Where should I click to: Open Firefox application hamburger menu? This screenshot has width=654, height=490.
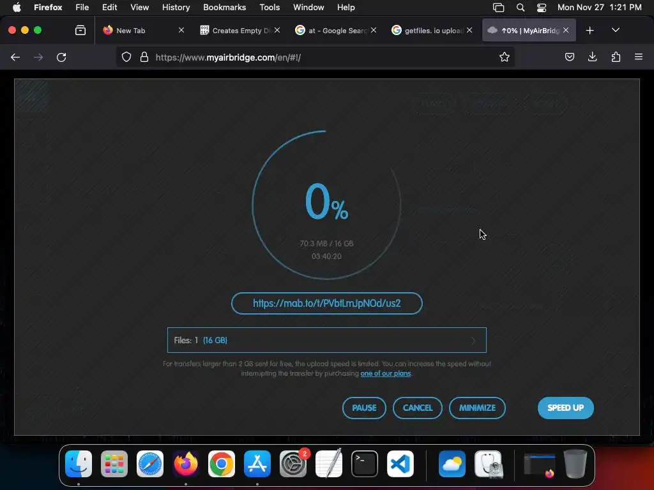click(639, 57)
